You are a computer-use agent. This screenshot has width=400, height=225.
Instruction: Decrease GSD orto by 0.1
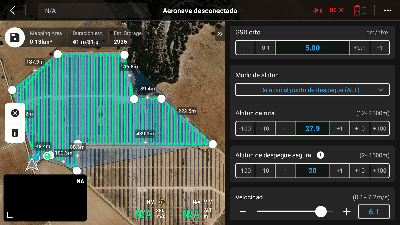(x=265, y=48)
